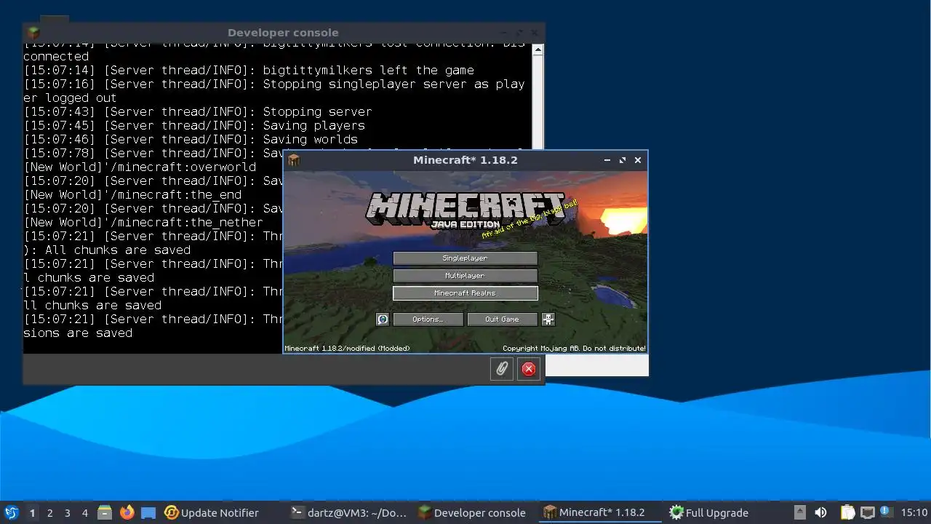This screenshot has height=524, width=931.
Task: Switch to the dartz@VM3 terminal taskbar entry
Action: point(348,512)
